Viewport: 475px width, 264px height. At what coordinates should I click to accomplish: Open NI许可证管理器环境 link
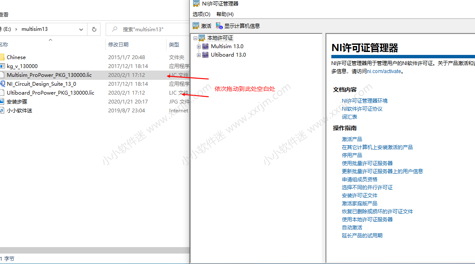pos(365,101)
